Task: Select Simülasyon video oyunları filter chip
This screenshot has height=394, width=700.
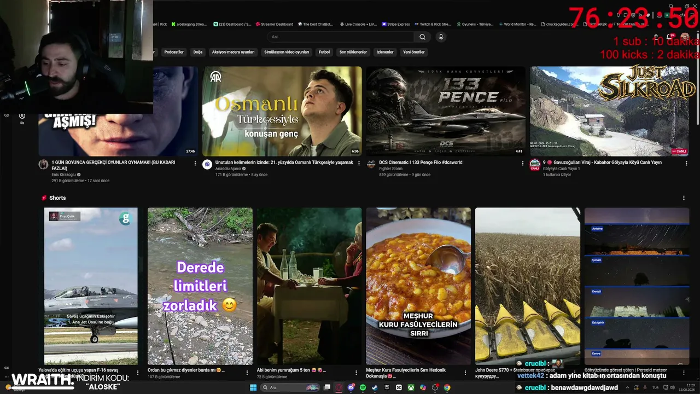Action: [287, 52]
